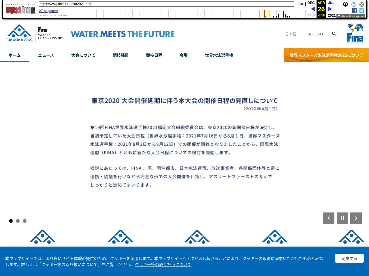
Task: Pause the slideshow carousel
Action: click(342, 218)
